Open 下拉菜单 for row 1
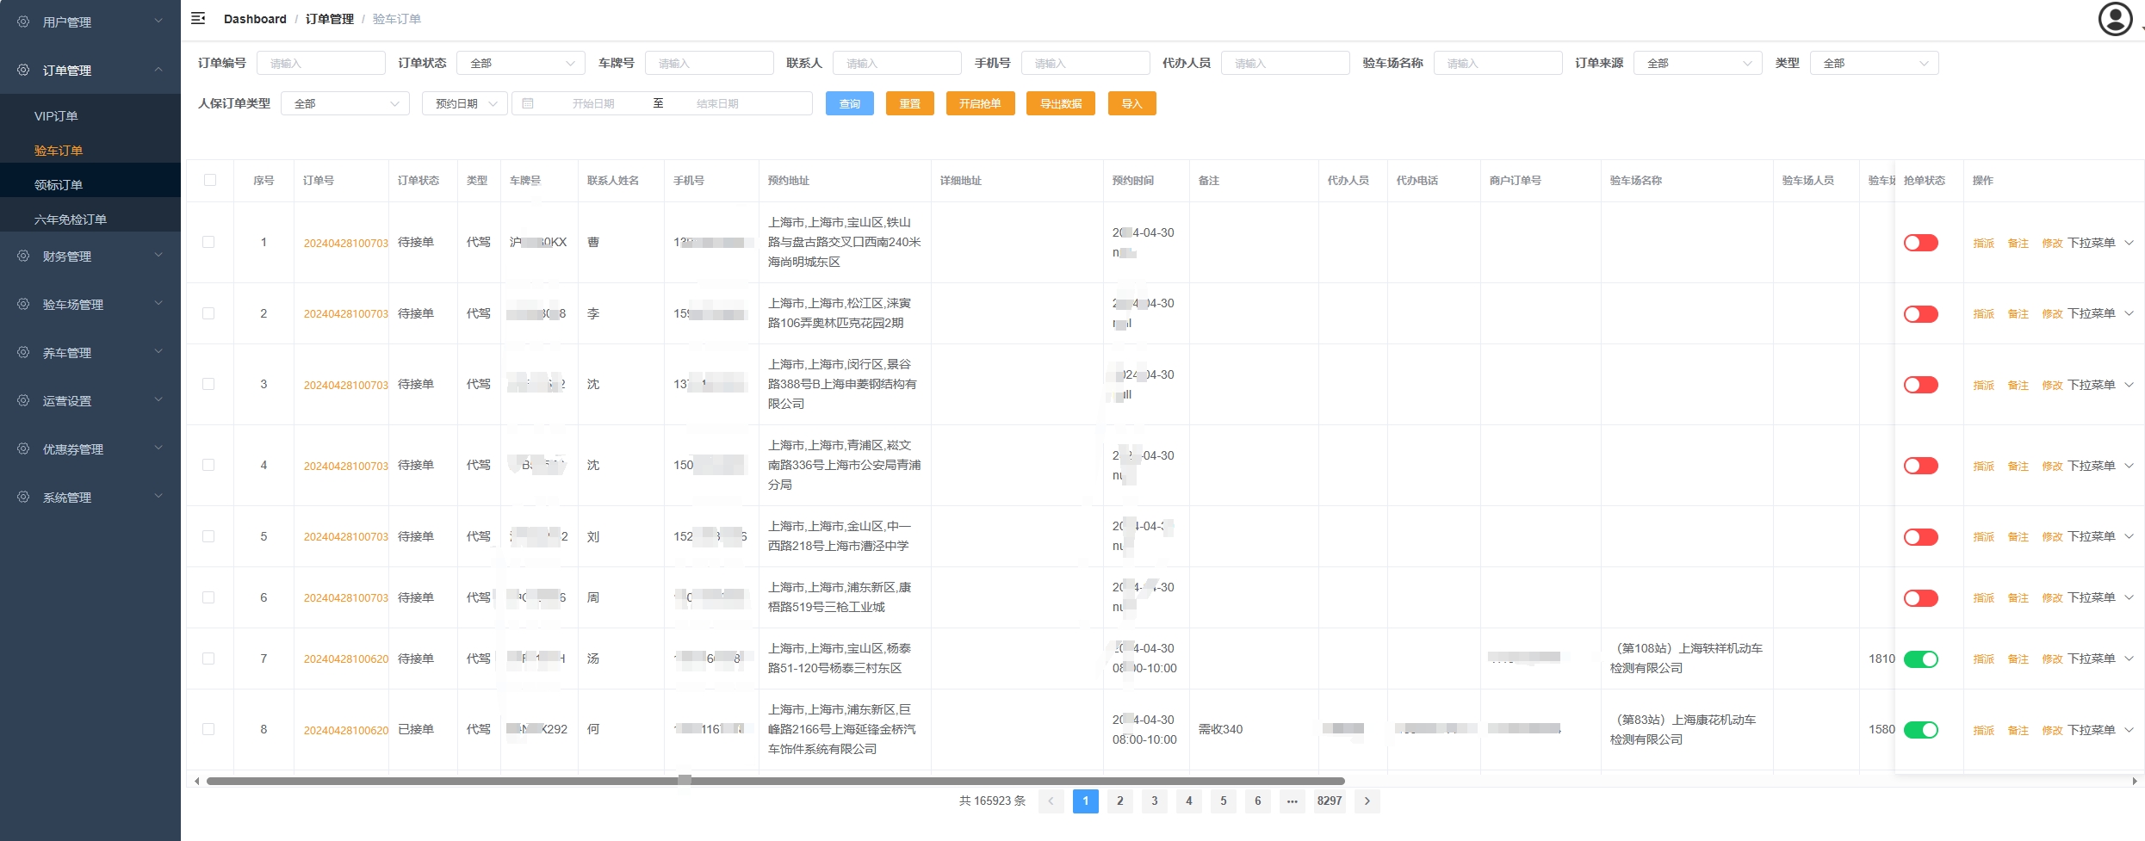This screenshot has height=841, width=2145. click(2100, 243)
